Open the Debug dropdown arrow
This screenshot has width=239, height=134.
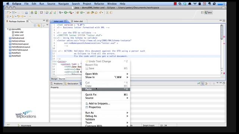tap(63, 13)
